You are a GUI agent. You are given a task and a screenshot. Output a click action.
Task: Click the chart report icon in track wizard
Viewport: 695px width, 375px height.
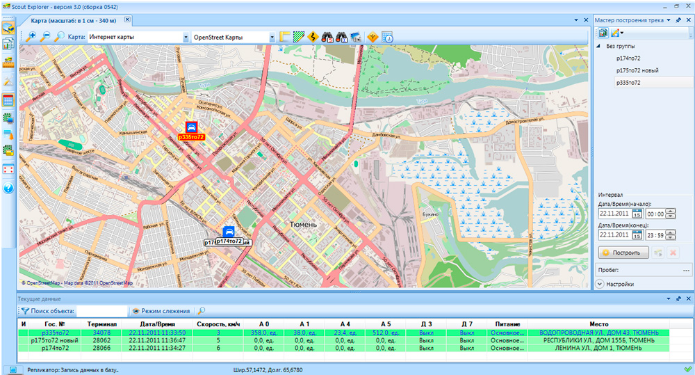603,33
